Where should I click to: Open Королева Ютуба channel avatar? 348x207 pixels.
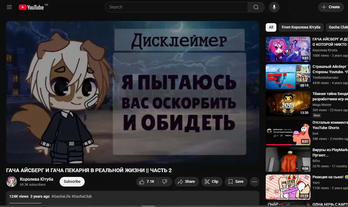tap(12, 182)
